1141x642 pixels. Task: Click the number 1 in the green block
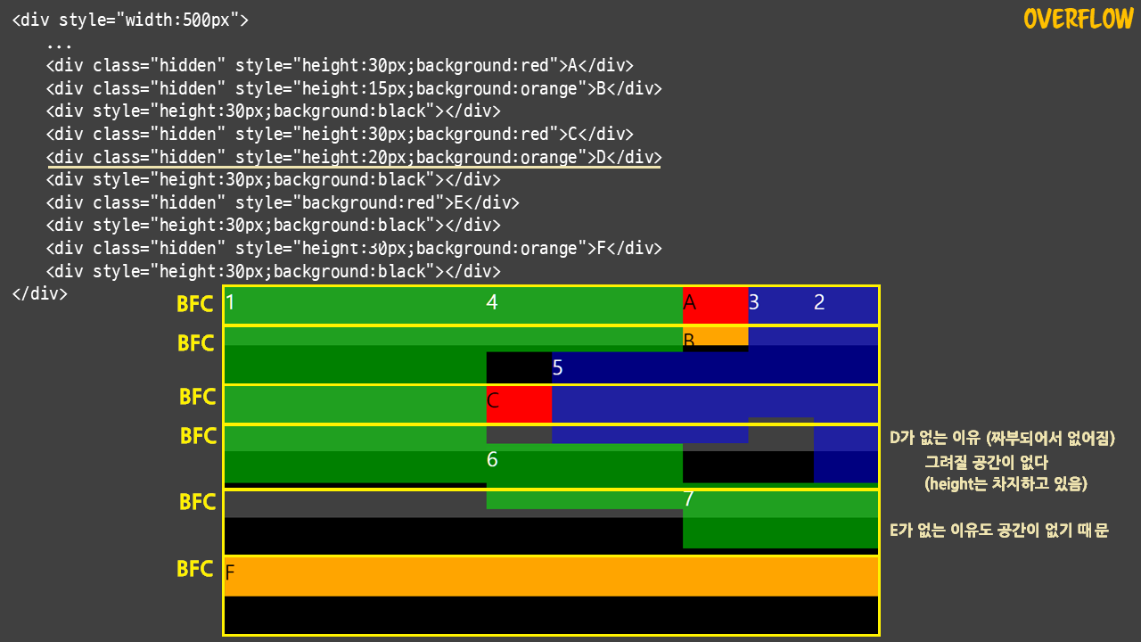230,302
